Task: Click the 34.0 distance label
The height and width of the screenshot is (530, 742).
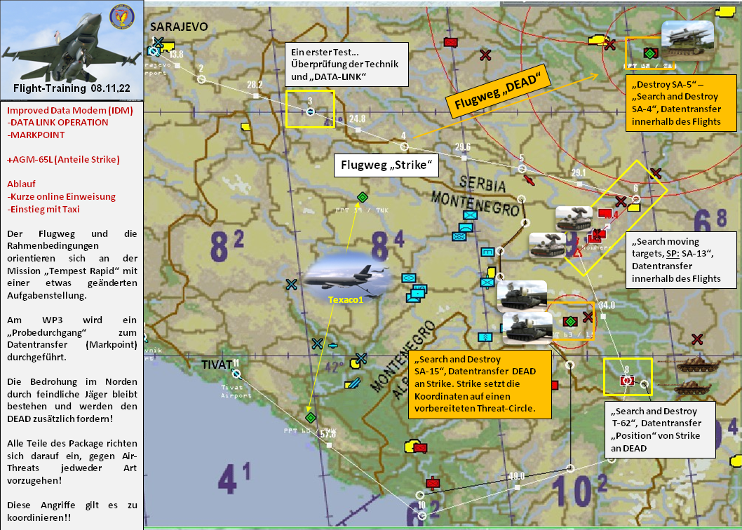Action: coord(606,305)
